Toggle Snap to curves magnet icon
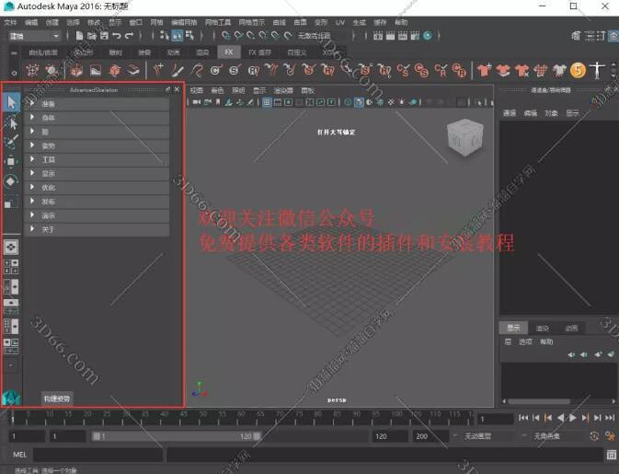Screen dimensions: 619x474 (238, 36)
